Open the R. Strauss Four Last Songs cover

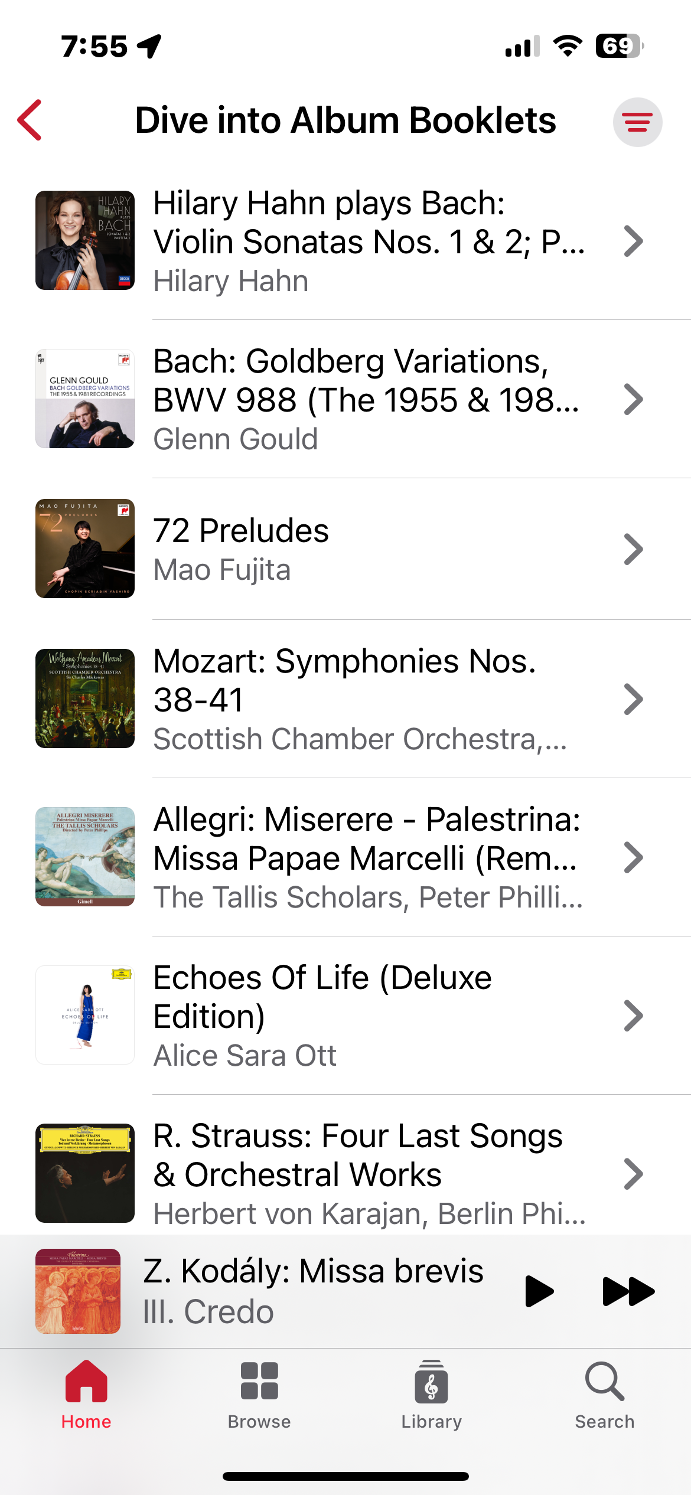click(85, 1173)
